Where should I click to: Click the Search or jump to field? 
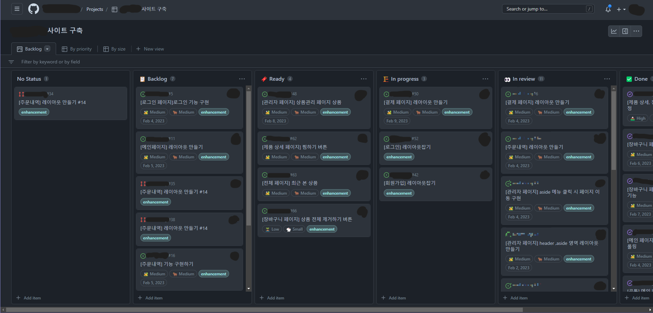coord(548,9)
